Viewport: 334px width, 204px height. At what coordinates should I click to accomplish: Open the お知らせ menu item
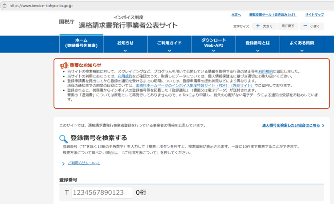coord(125,44)
